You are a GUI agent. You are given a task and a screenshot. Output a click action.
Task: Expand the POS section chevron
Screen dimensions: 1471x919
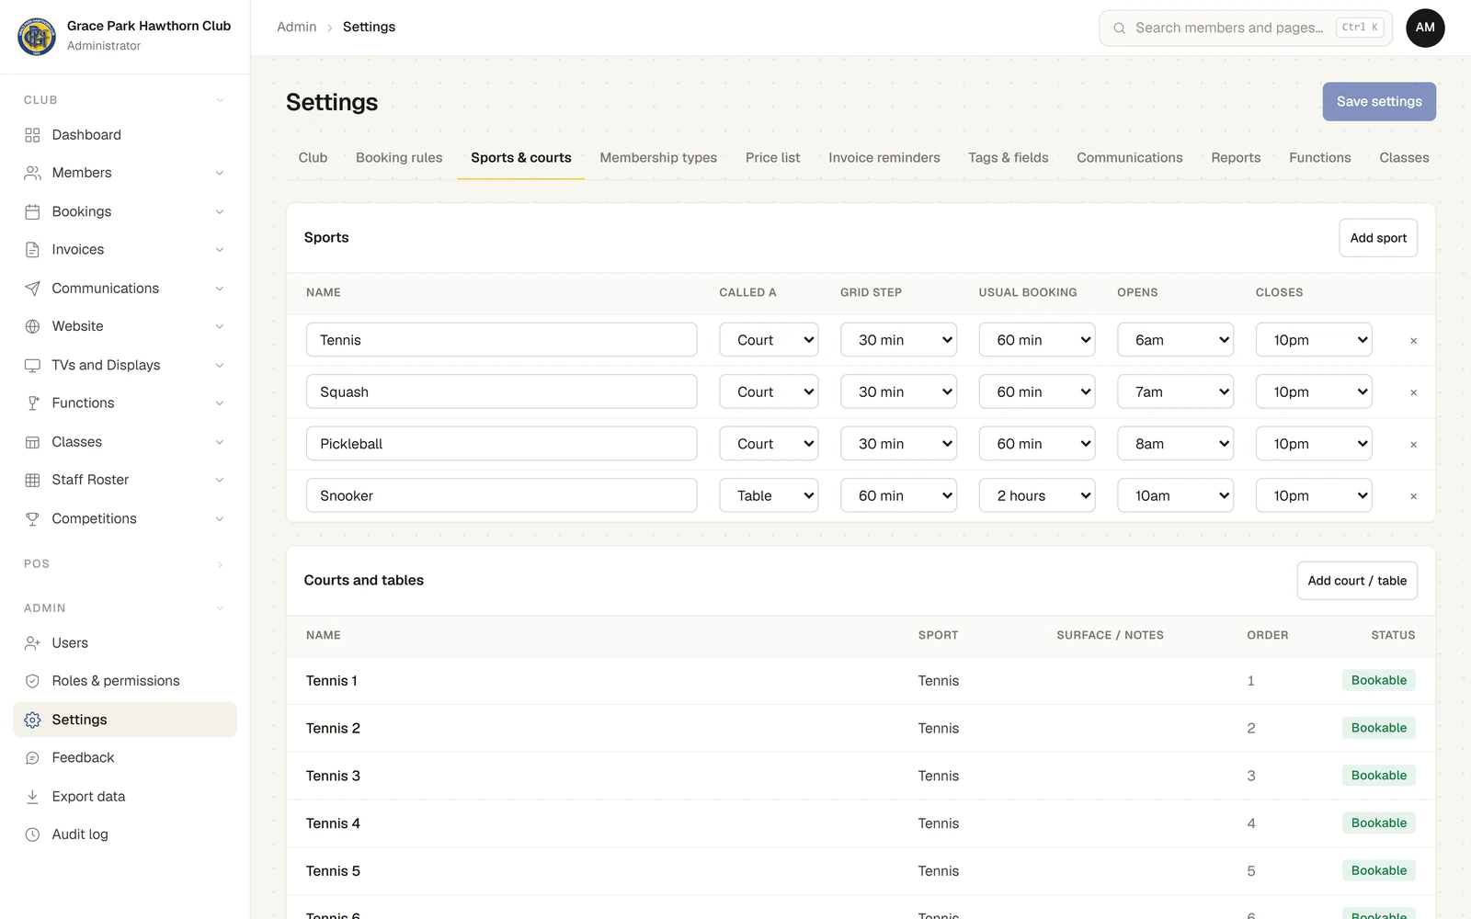220,564
